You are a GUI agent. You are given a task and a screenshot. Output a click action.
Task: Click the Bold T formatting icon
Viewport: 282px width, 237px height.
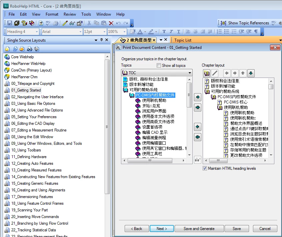pos(164,32)
